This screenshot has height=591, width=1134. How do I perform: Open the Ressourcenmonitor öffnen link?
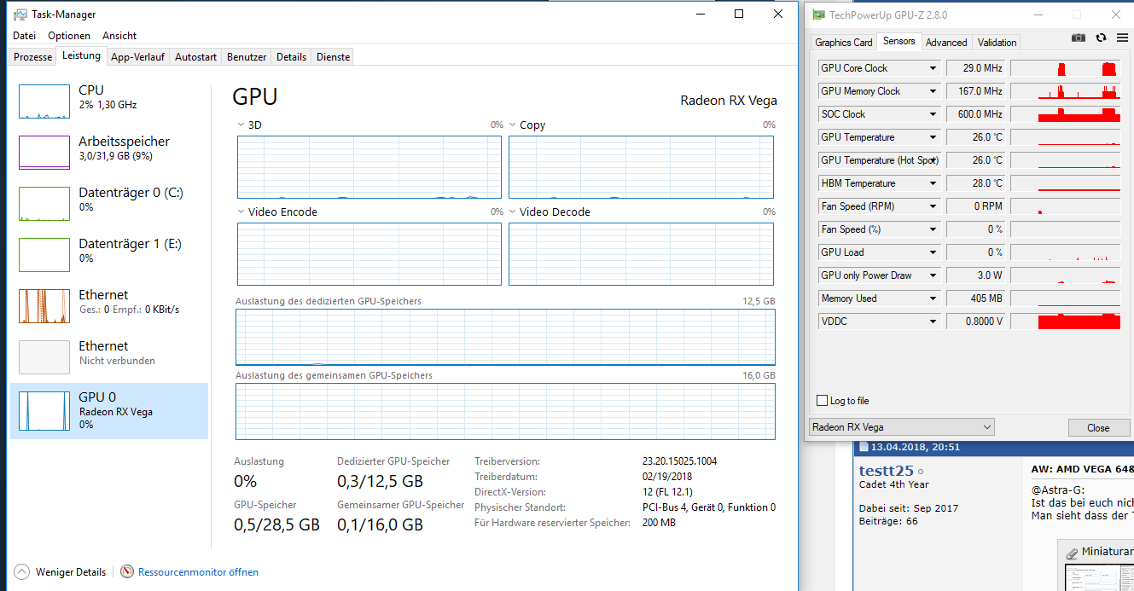198,572
